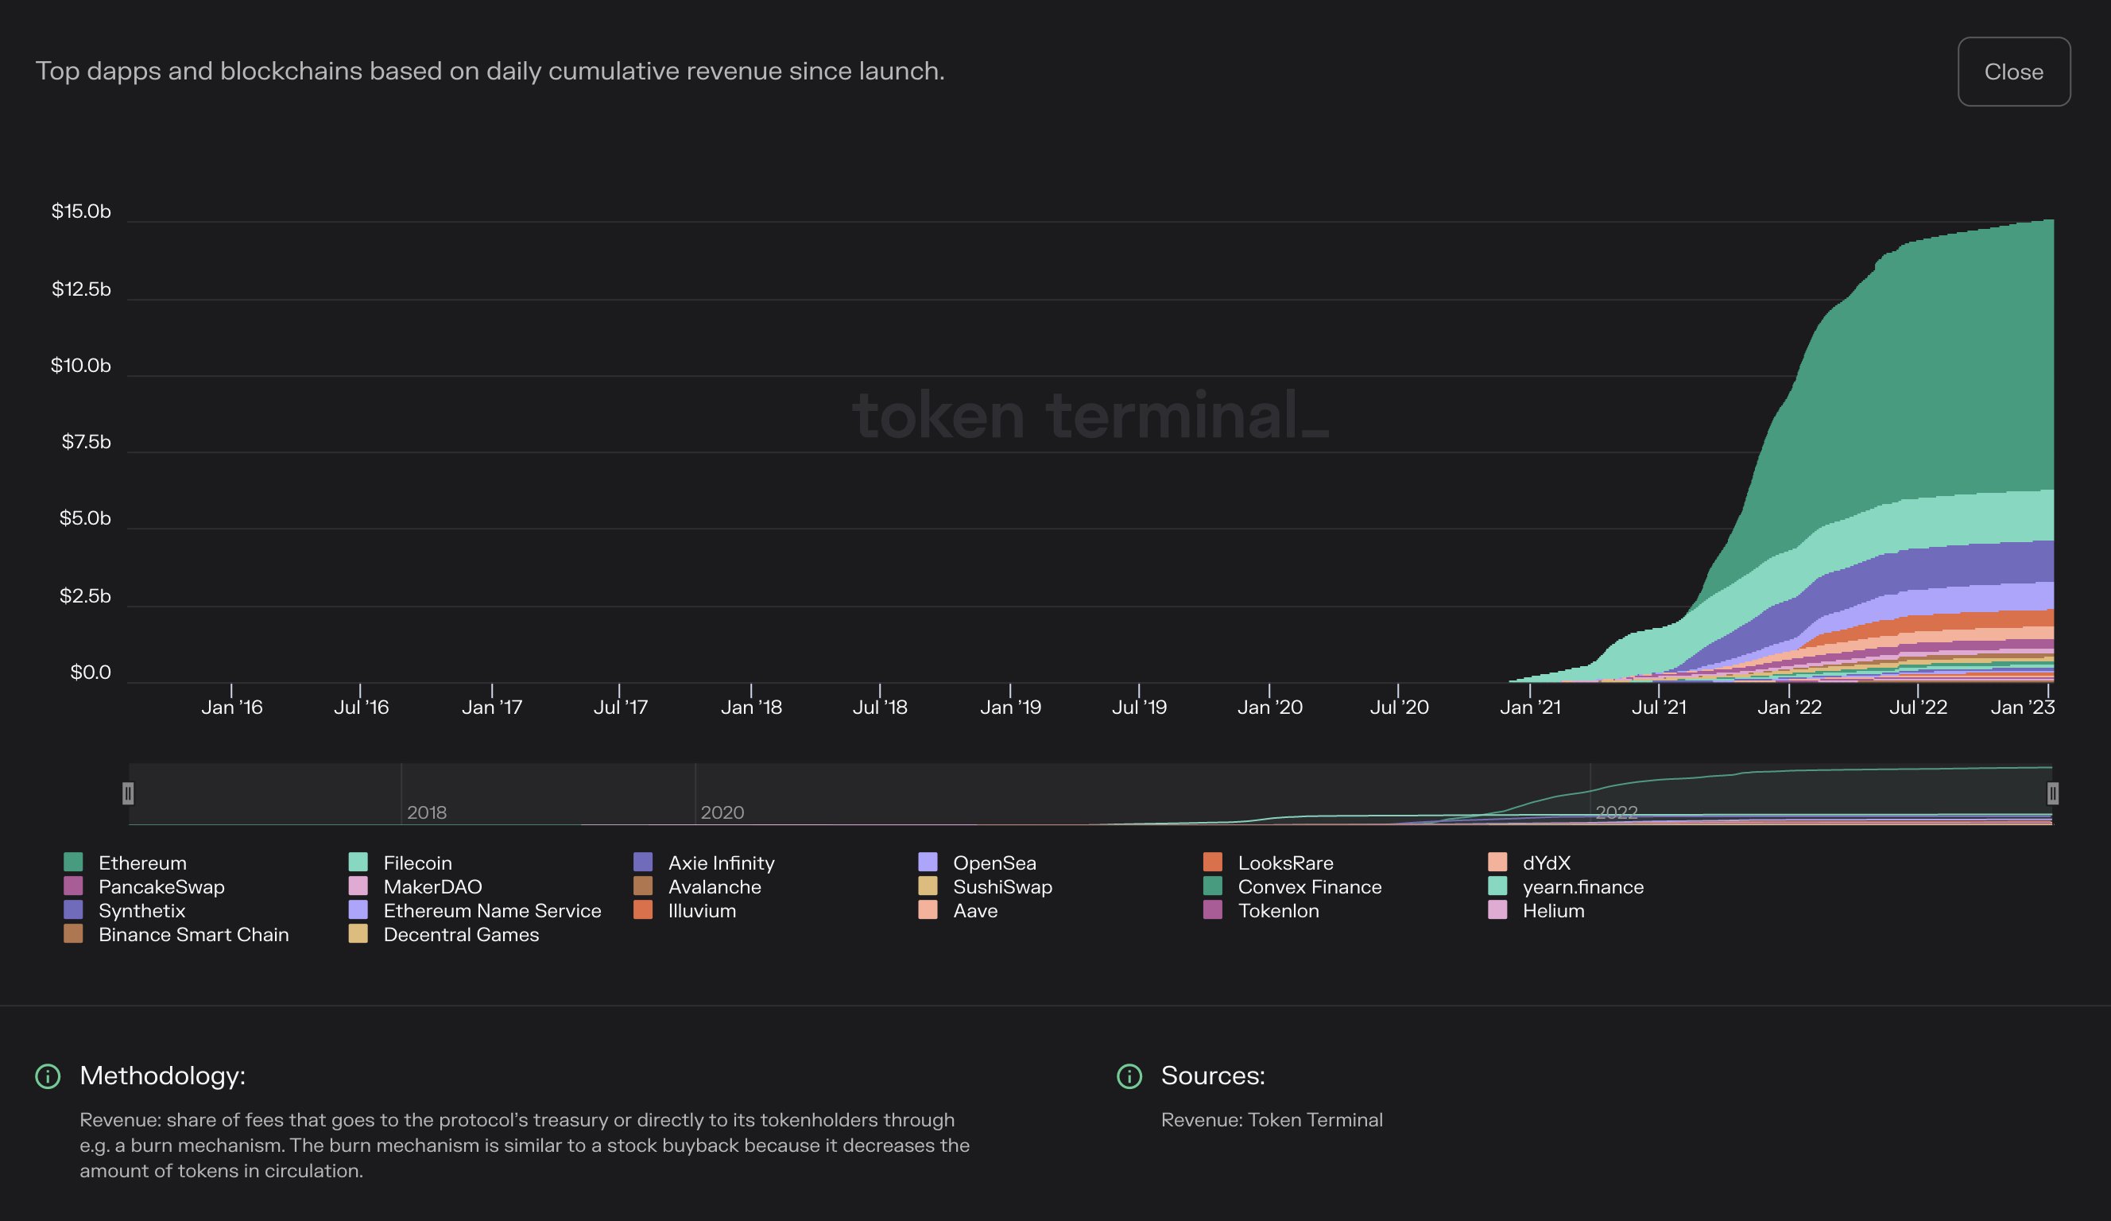Image resolution: width=2111 pixels, height=1221 pixels.
Task: Click the Helium legend item
Action: [1552, 910]
